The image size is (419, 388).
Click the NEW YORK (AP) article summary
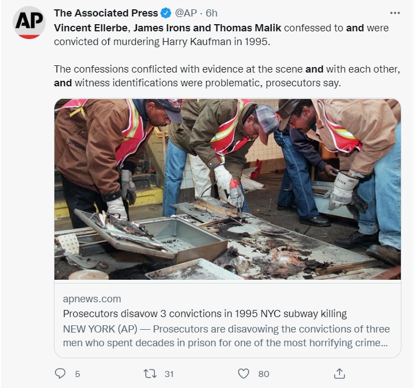[226, 336]
